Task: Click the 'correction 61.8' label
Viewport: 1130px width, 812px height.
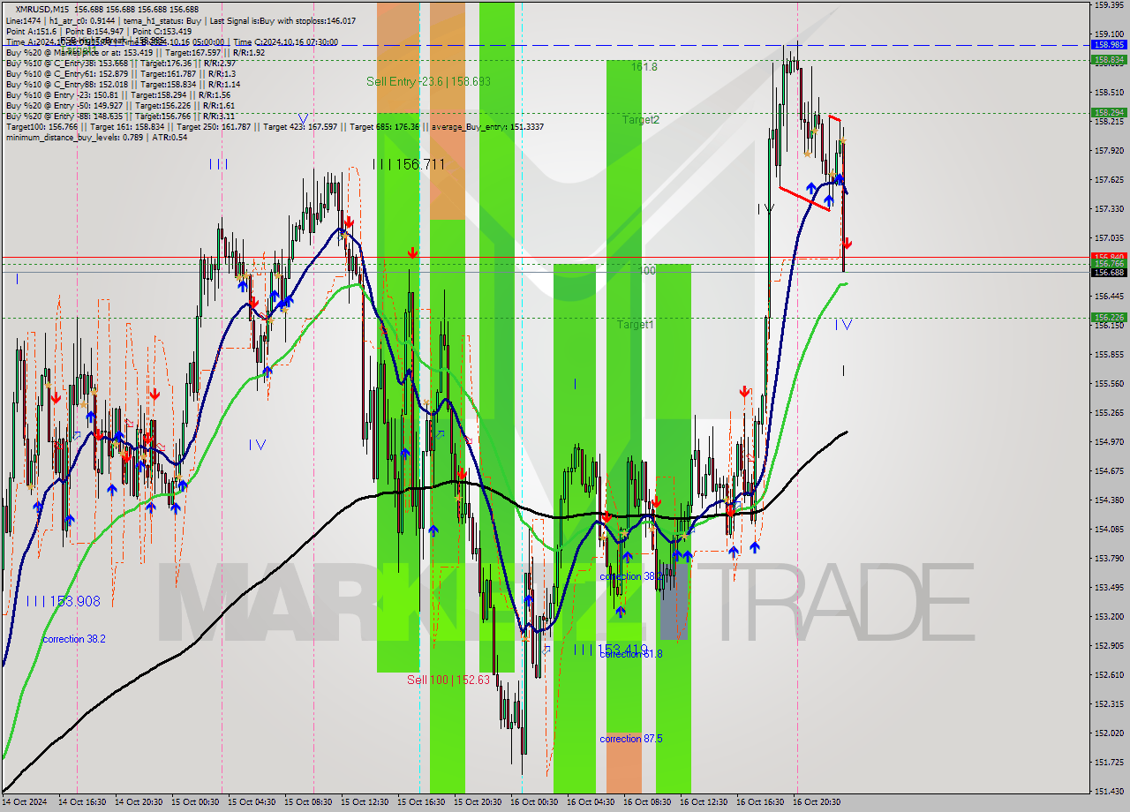Action: (x=630, y=654)
